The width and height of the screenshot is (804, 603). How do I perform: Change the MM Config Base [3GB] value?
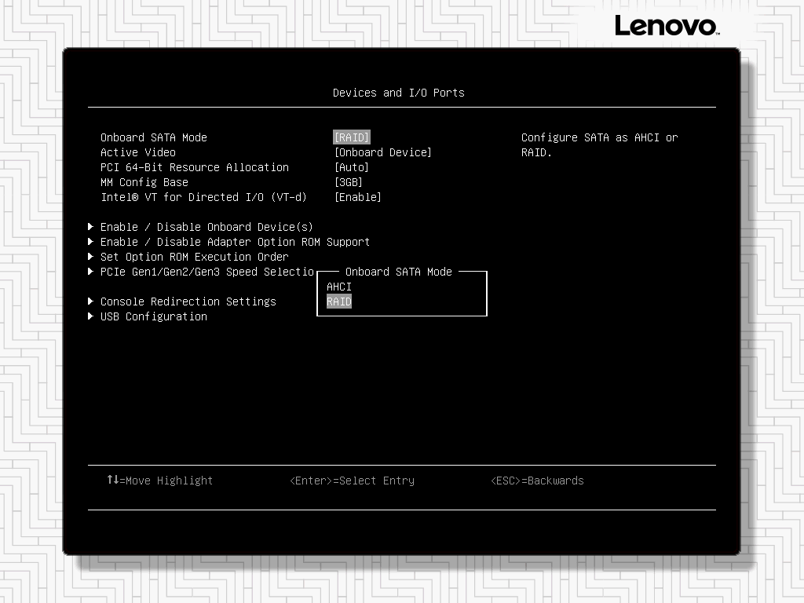pyautogui.click(x=348, y=182)
